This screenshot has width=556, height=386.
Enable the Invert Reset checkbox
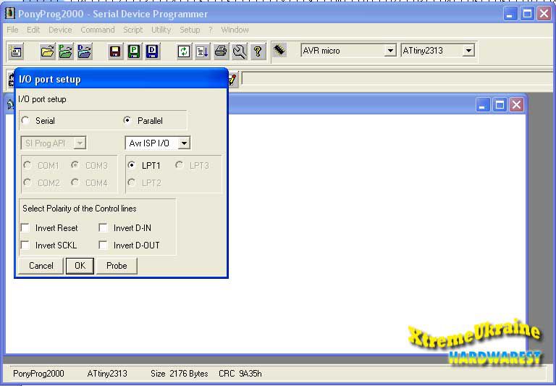[x=26, y=228]
